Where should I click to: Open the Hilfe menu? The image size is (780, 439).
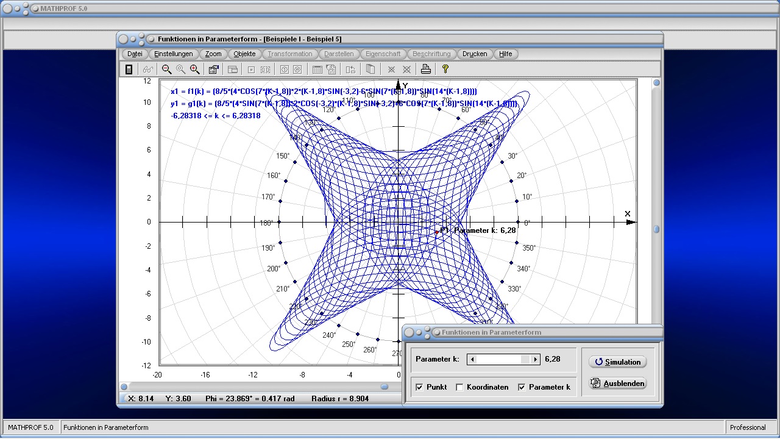tap(506, 54)
